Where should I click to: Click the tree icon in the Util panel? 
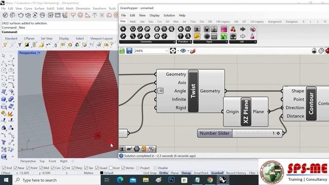(233, 36)
